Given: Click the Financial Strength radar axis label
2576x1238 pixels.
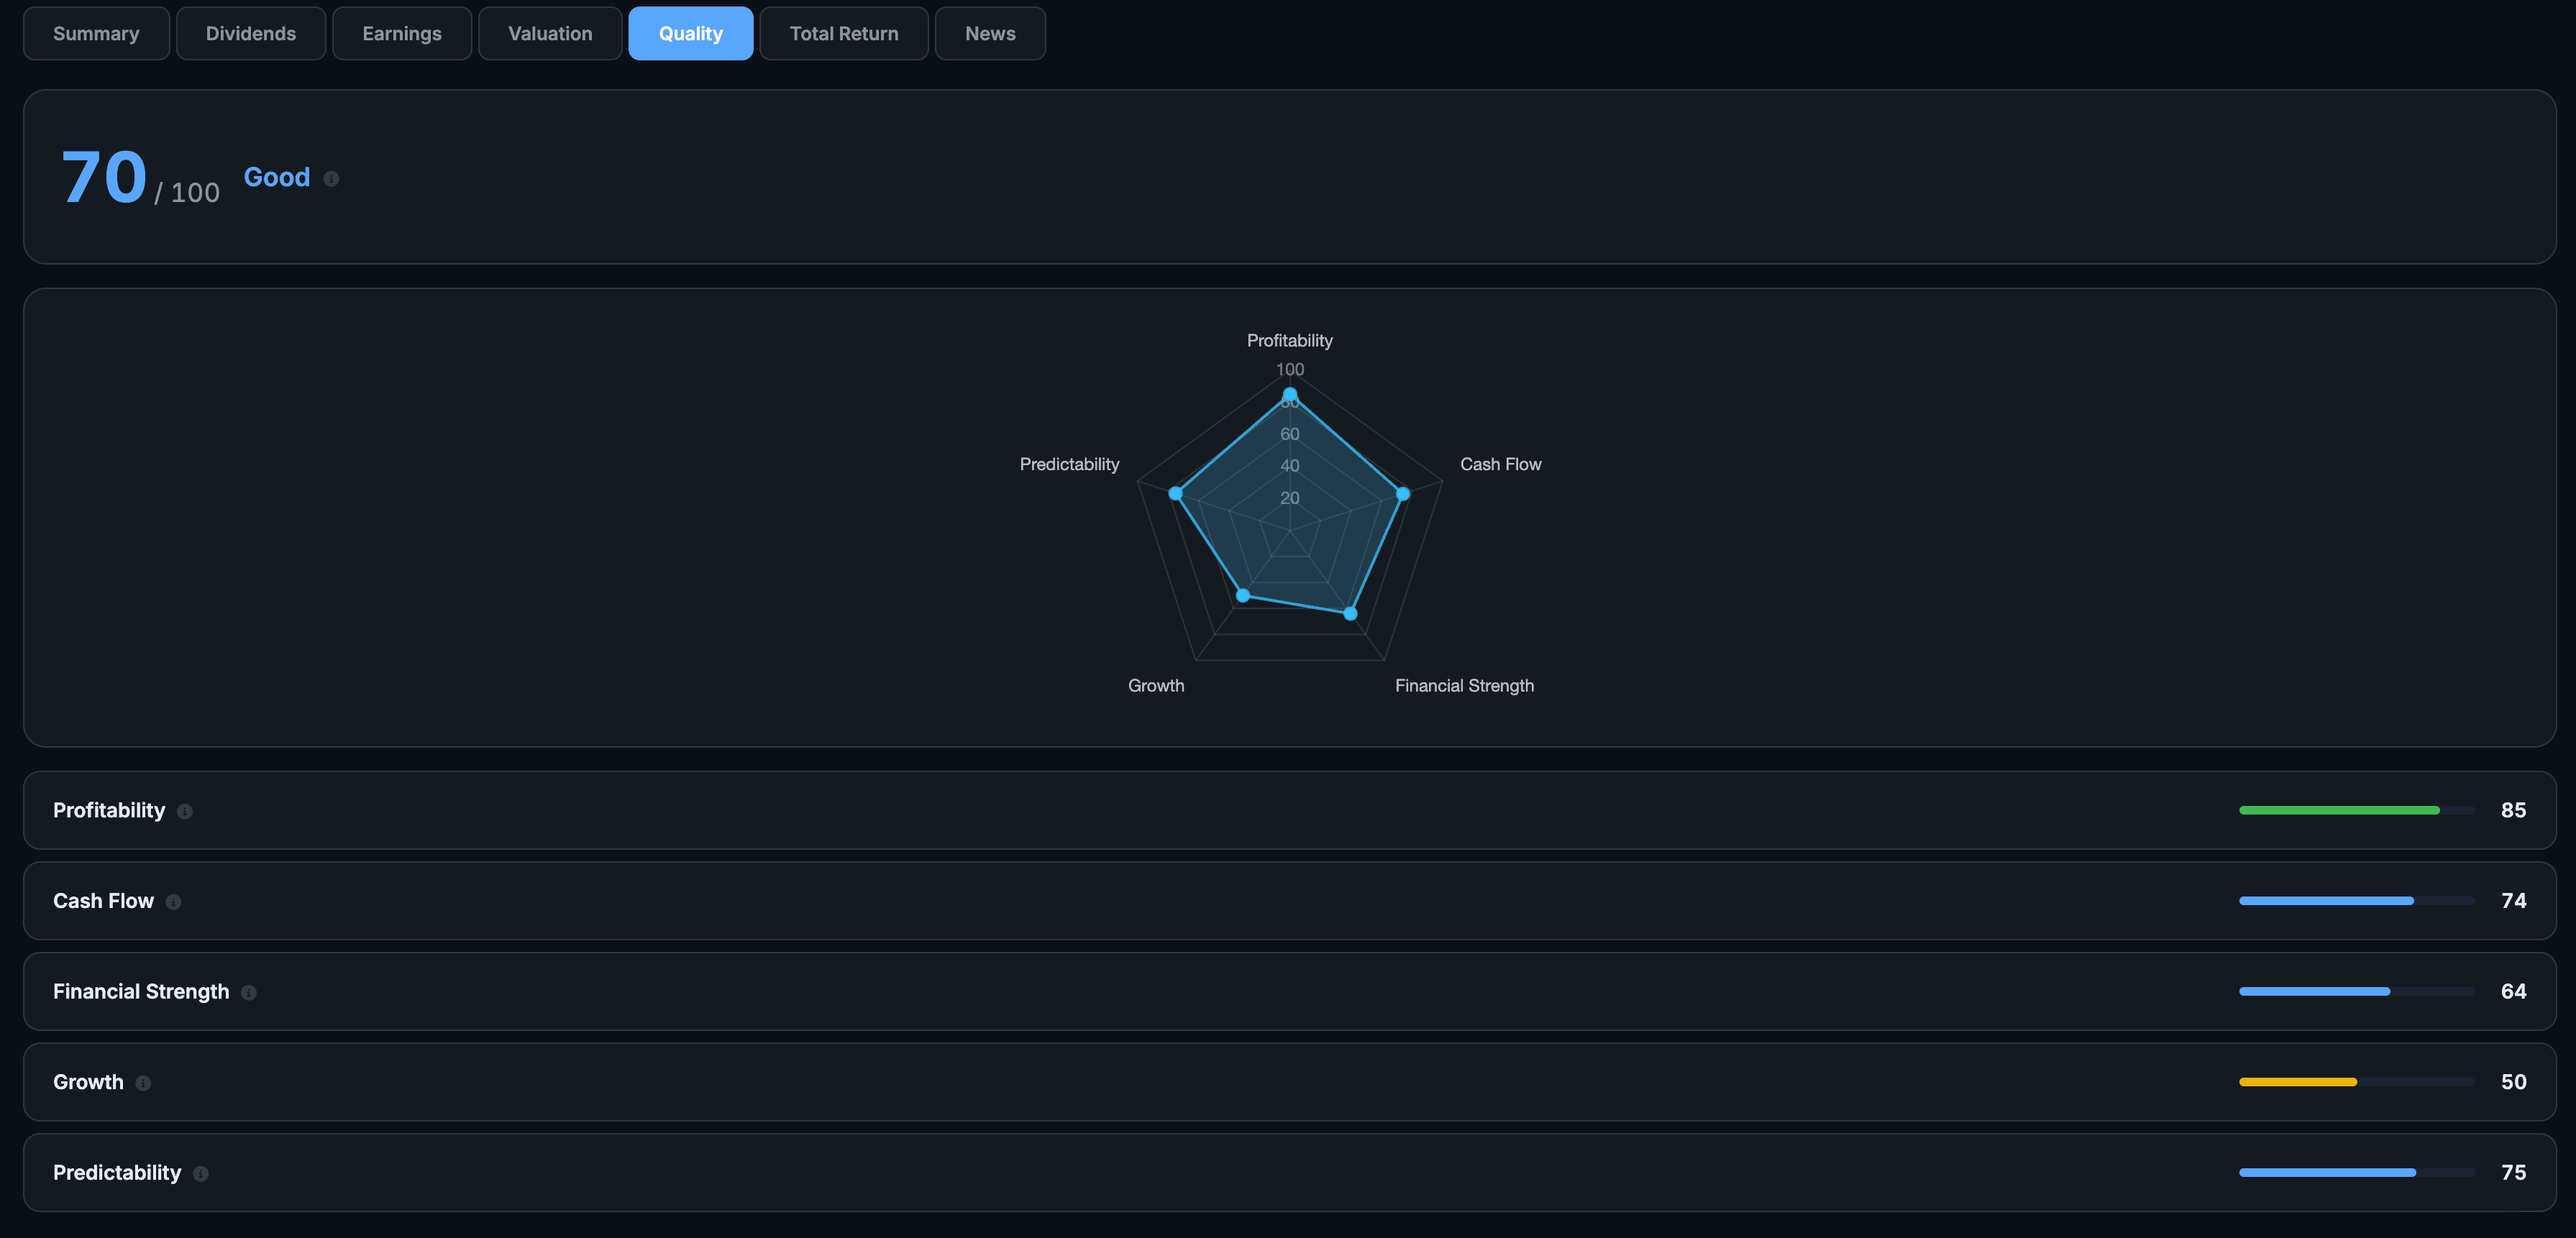Looking at the screenshot, I should click(x=1464, y=686).
